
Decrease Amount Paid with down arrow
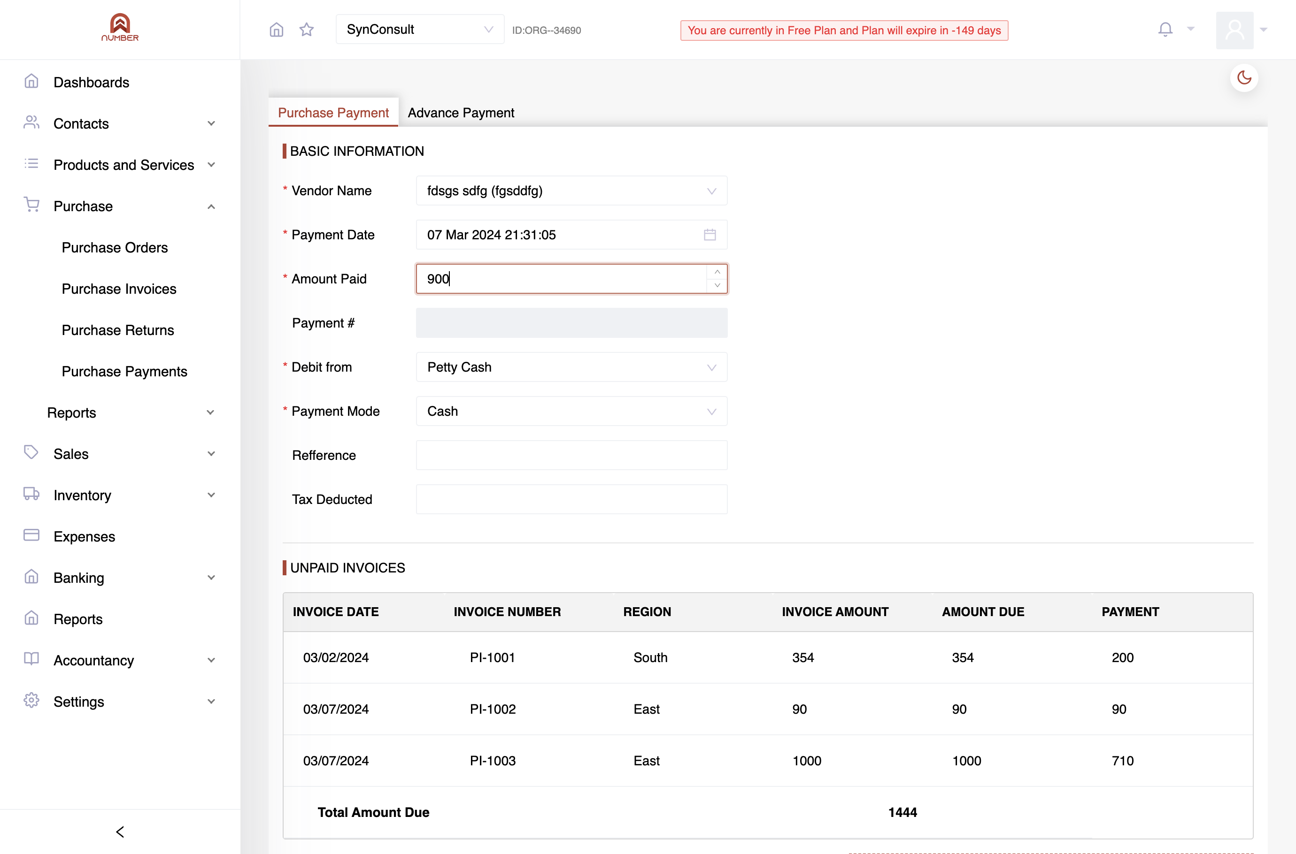[x=717, y=285]
